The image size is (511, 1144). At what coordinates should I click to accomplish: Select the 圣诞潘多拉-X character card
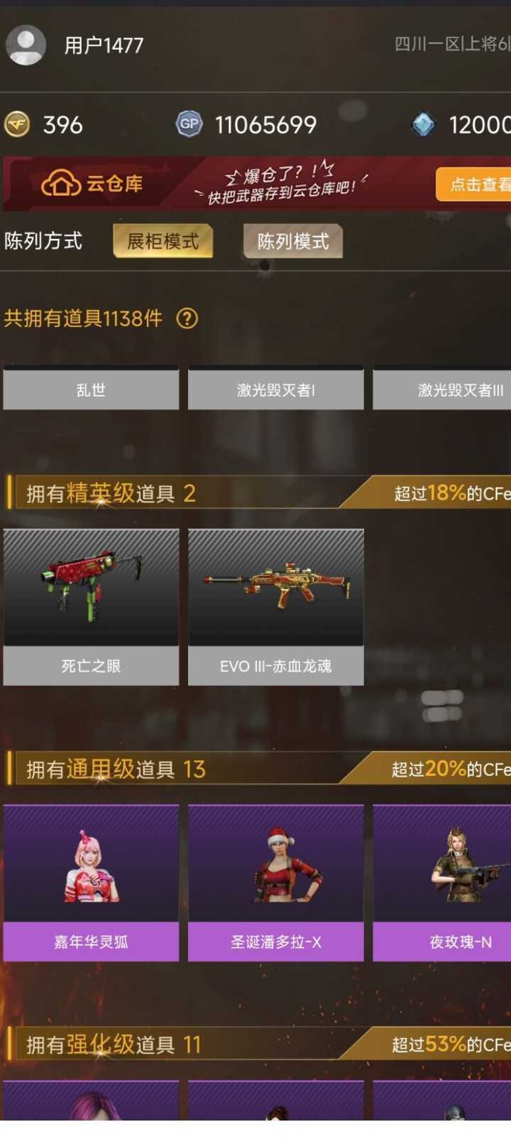pyautogui.click(x=276, y=883)
